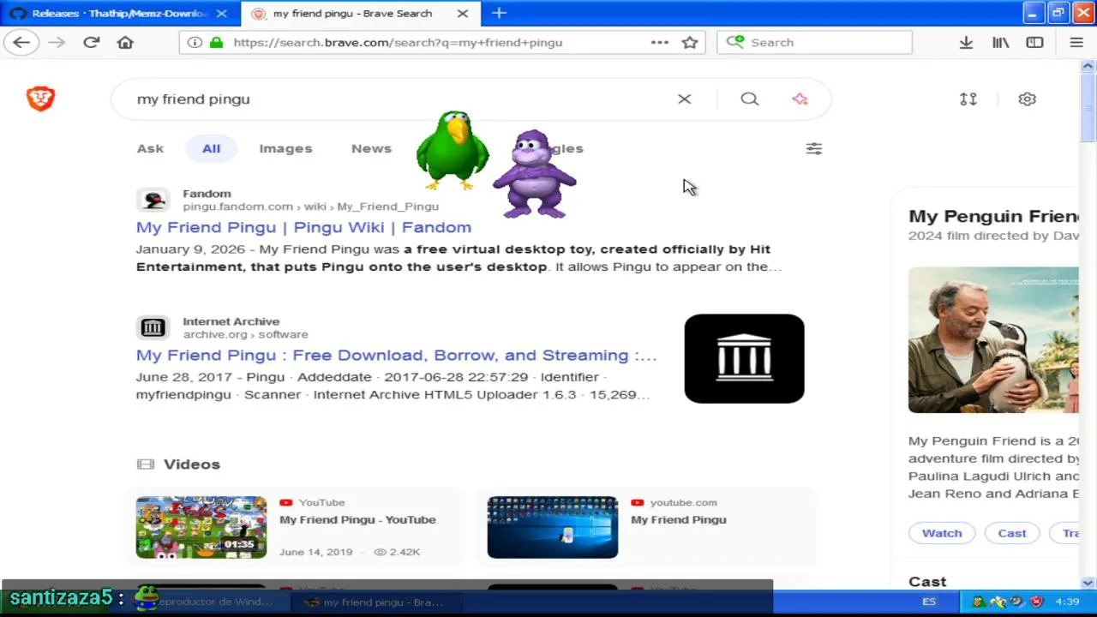The width and height of the screenshot is (1097, 617).
Task: Click the pink AI sparkle icon
Action: [800, 99]
